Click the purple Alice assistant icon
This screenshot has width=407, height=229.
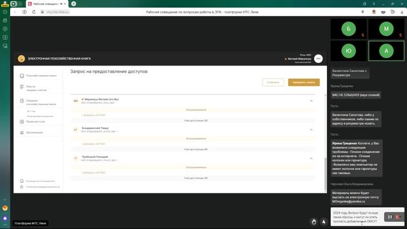(x=5, y=218)
